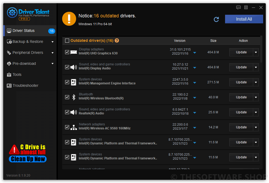The image size is (269, 183).
Task: Click the version arrow for Intel Display Audio
Action: [195, 68]
